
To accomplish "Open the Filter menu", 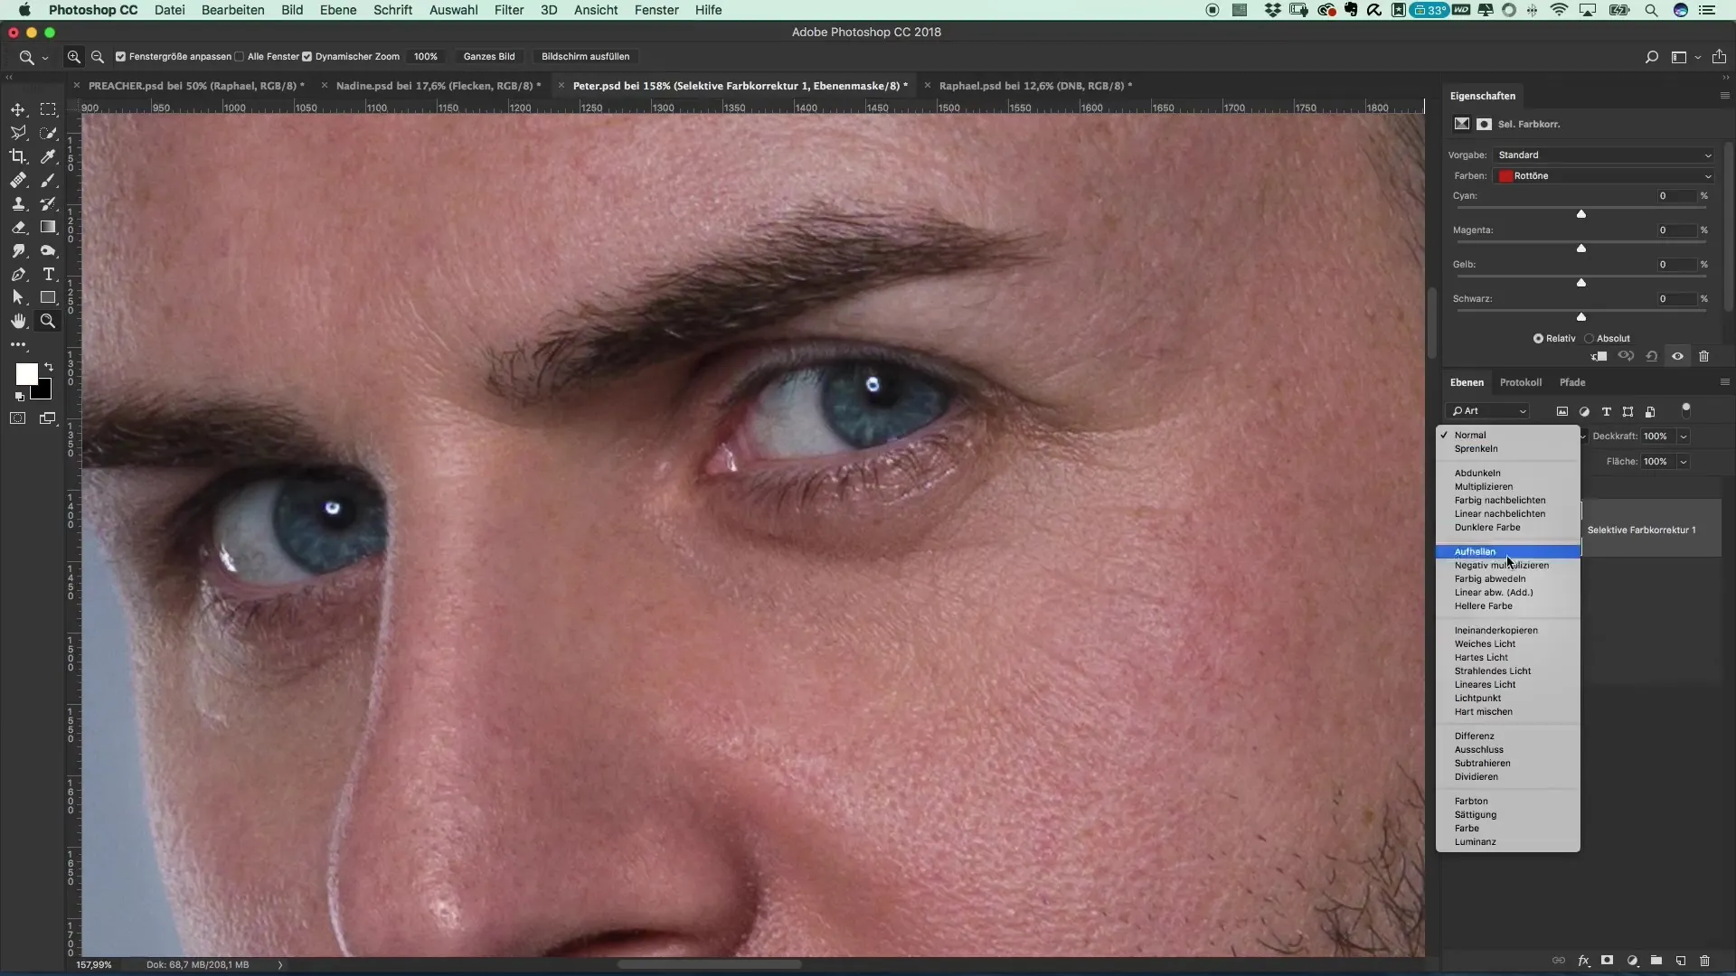I will pos(509,10).
